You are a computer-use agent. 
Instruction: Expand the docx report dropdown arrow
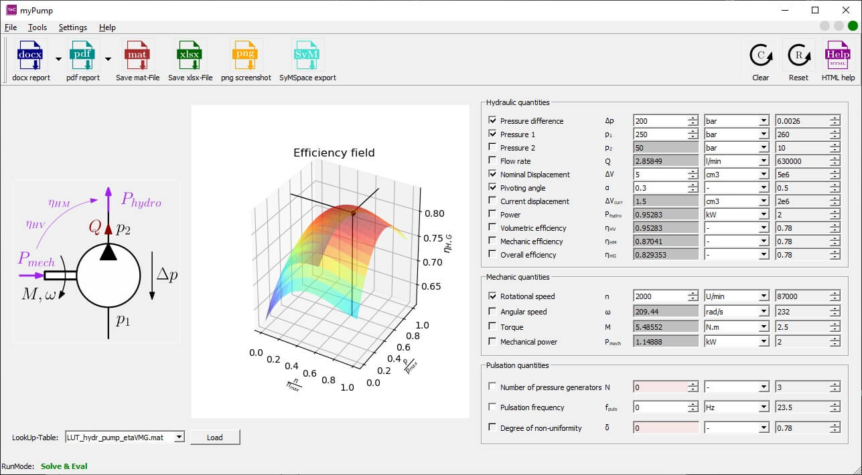tap(58, 59)
